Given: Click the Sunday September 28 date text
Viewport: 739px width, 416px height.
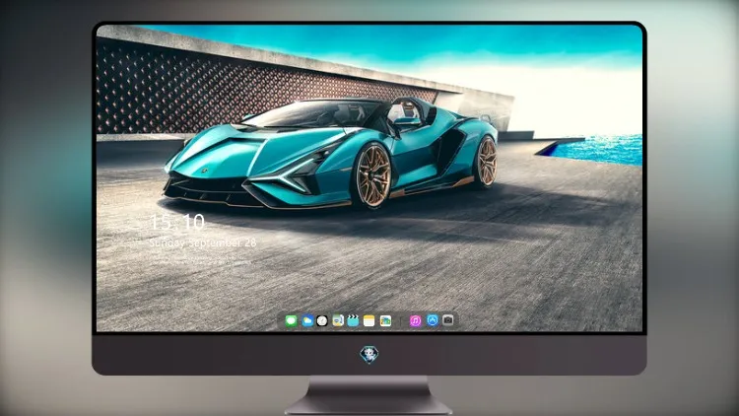Looking at the screenshot, I should (x=203, y=243).
